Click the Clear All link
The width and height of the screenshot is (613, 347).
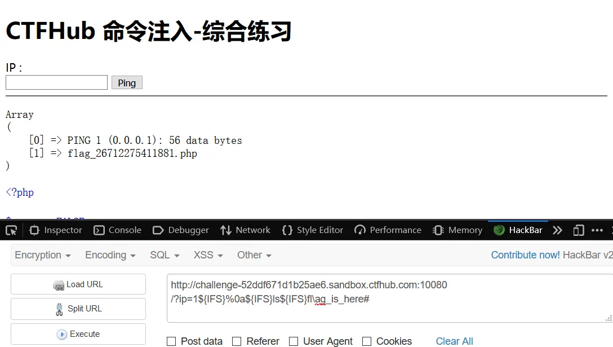pyautogui.click(x=454, y=341)
